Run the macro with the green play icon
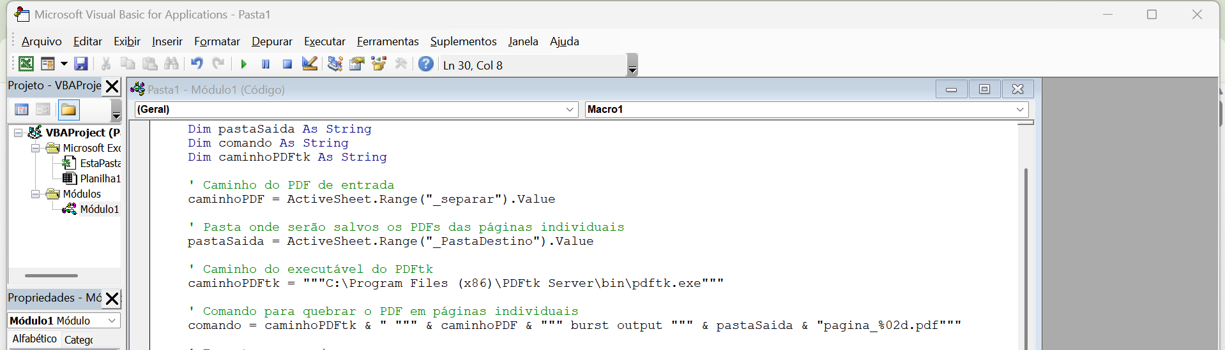This screenshot has width=1225, height=350. click(x=243, y=64)
